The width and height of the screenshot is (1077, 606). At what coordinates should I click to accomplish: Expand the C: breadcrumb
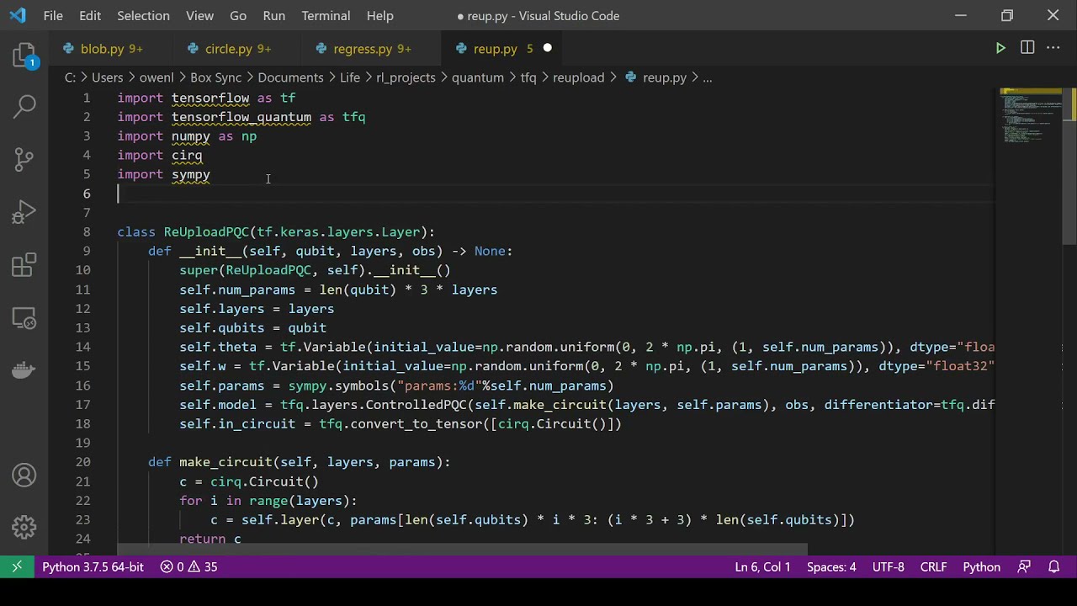point(71,77)
